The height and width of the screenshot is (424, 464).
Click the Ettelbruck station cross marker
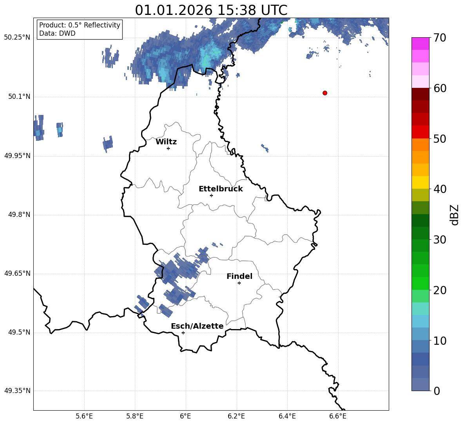211,195
